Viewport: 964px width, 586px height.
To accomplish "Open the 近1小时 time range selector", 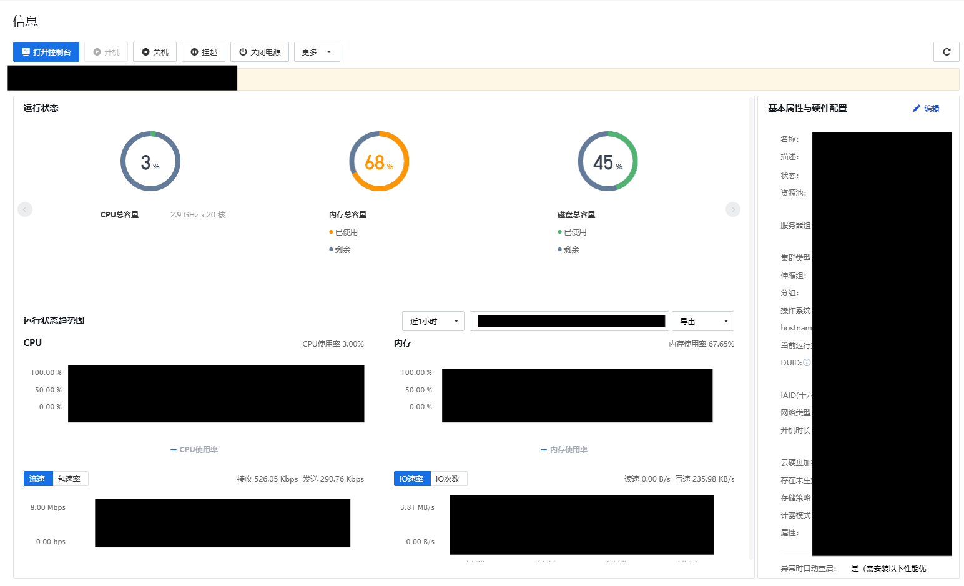I will [x=433, y=321].
